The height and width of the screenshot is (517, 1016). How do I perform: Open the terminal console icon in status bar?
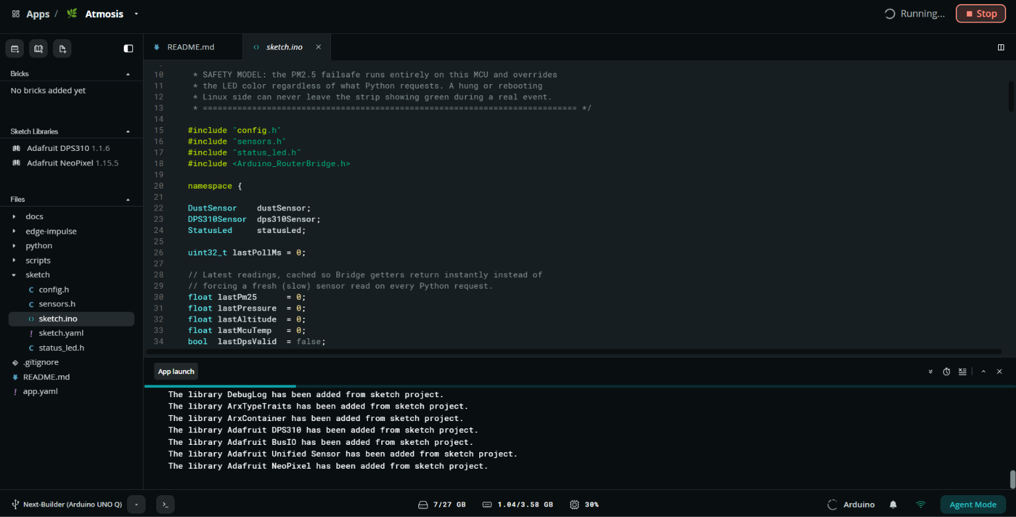tap(165, 504)
